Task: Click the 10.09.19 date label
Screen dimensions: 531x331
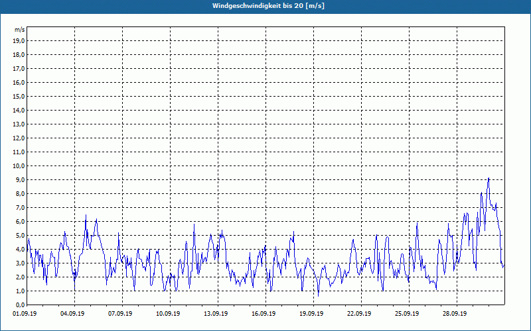Action: pos(168,314)
